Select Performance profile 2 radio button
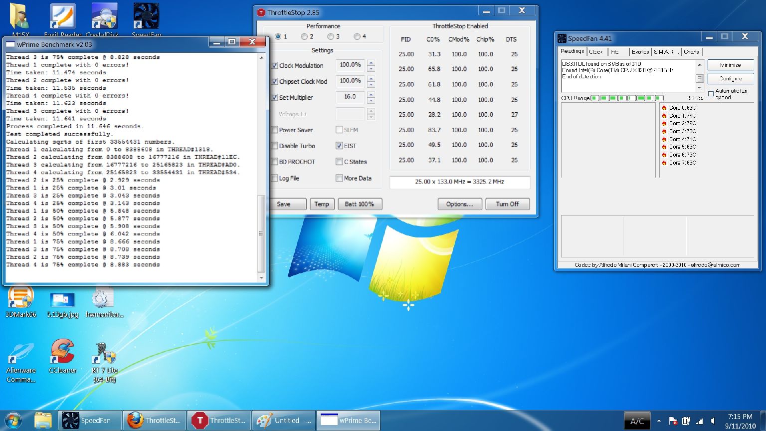 coord(304,36)
